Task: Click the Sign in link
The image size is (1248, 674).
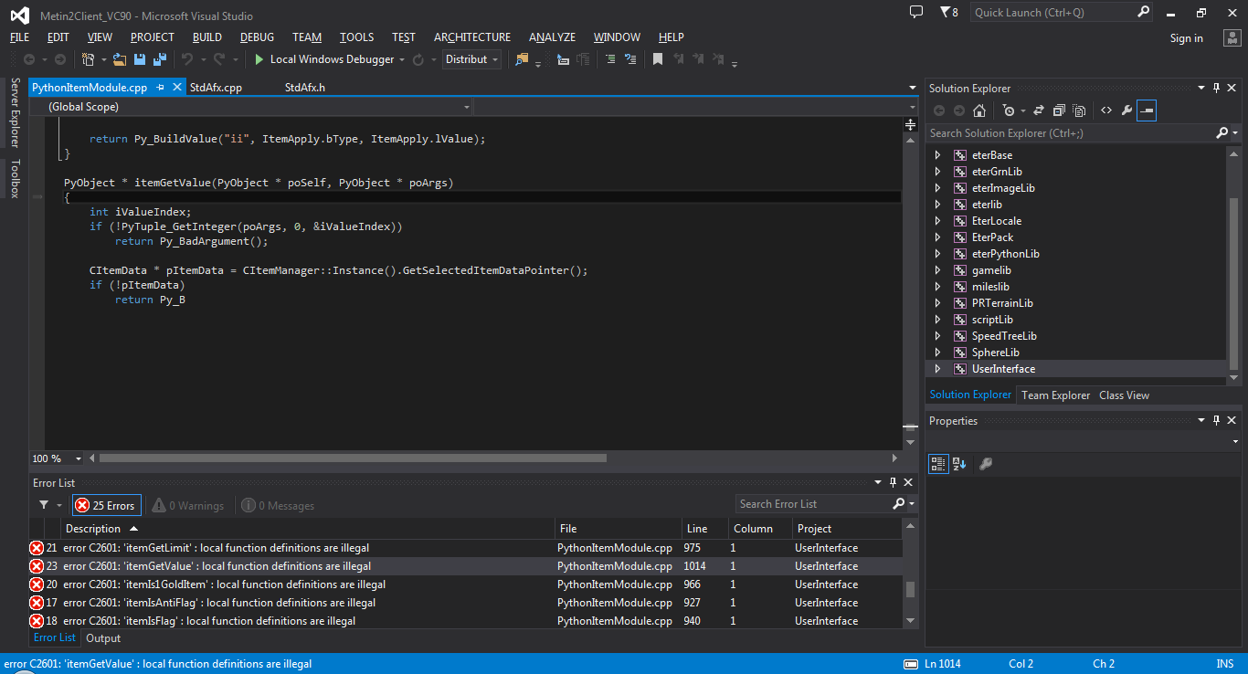Action: (x=1187, y=38)
